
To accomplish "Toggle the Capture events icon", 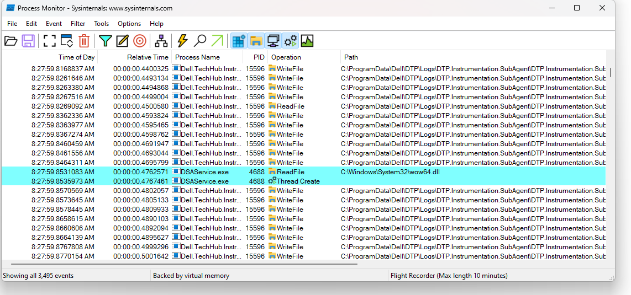I will click(x=50, y=41).
